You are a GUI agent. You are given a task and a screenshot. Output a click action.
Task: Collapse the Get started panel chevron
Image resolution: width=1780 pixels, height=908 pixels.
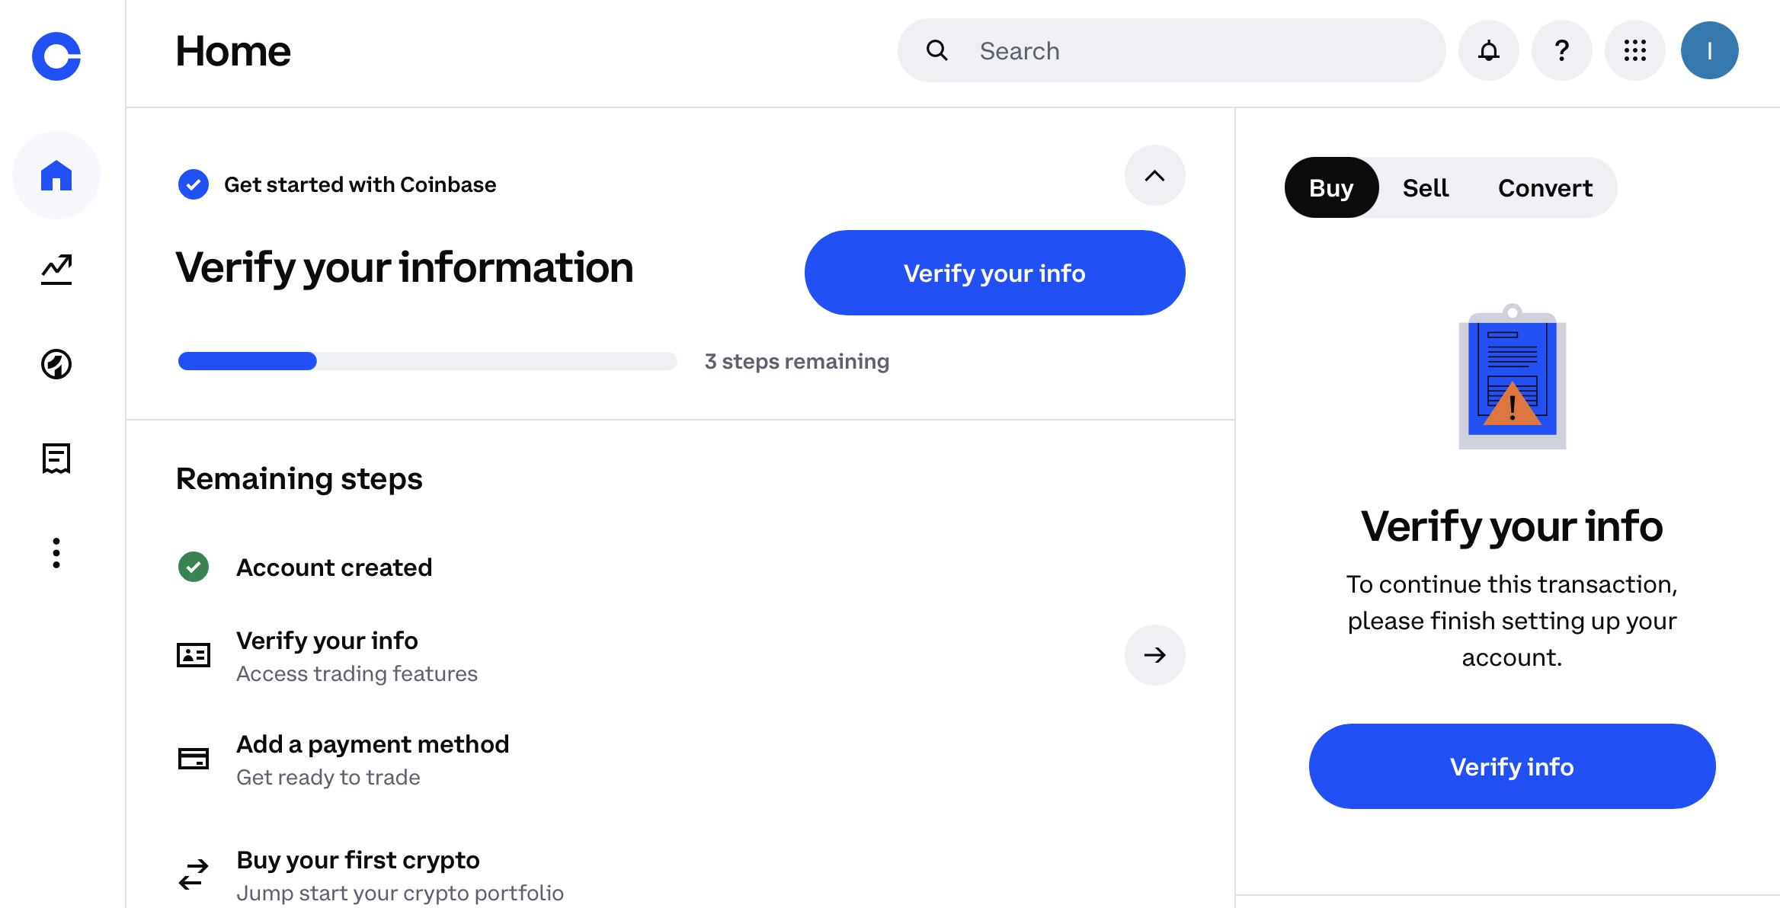1155,175
